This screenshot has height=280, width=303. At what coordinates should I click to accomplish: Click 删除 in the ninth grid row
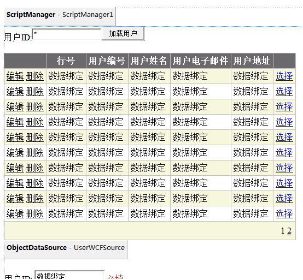point(35,199)
